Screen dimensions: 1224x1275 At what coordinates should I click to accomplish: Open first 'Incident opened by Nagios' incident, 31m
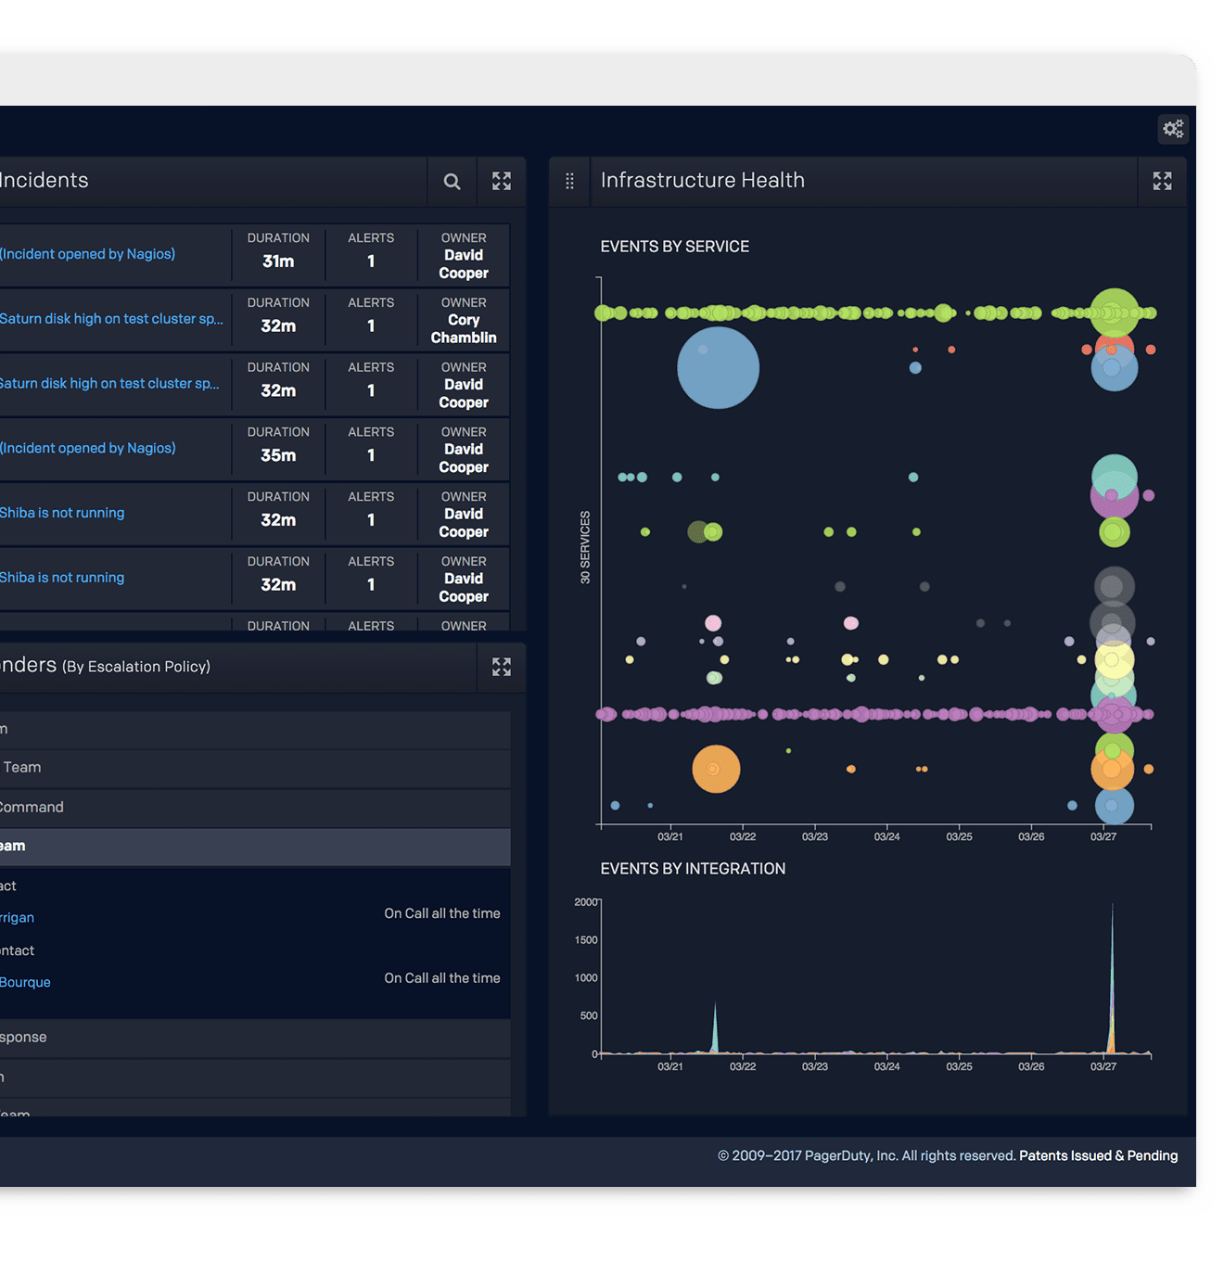(x=87, y=254)
